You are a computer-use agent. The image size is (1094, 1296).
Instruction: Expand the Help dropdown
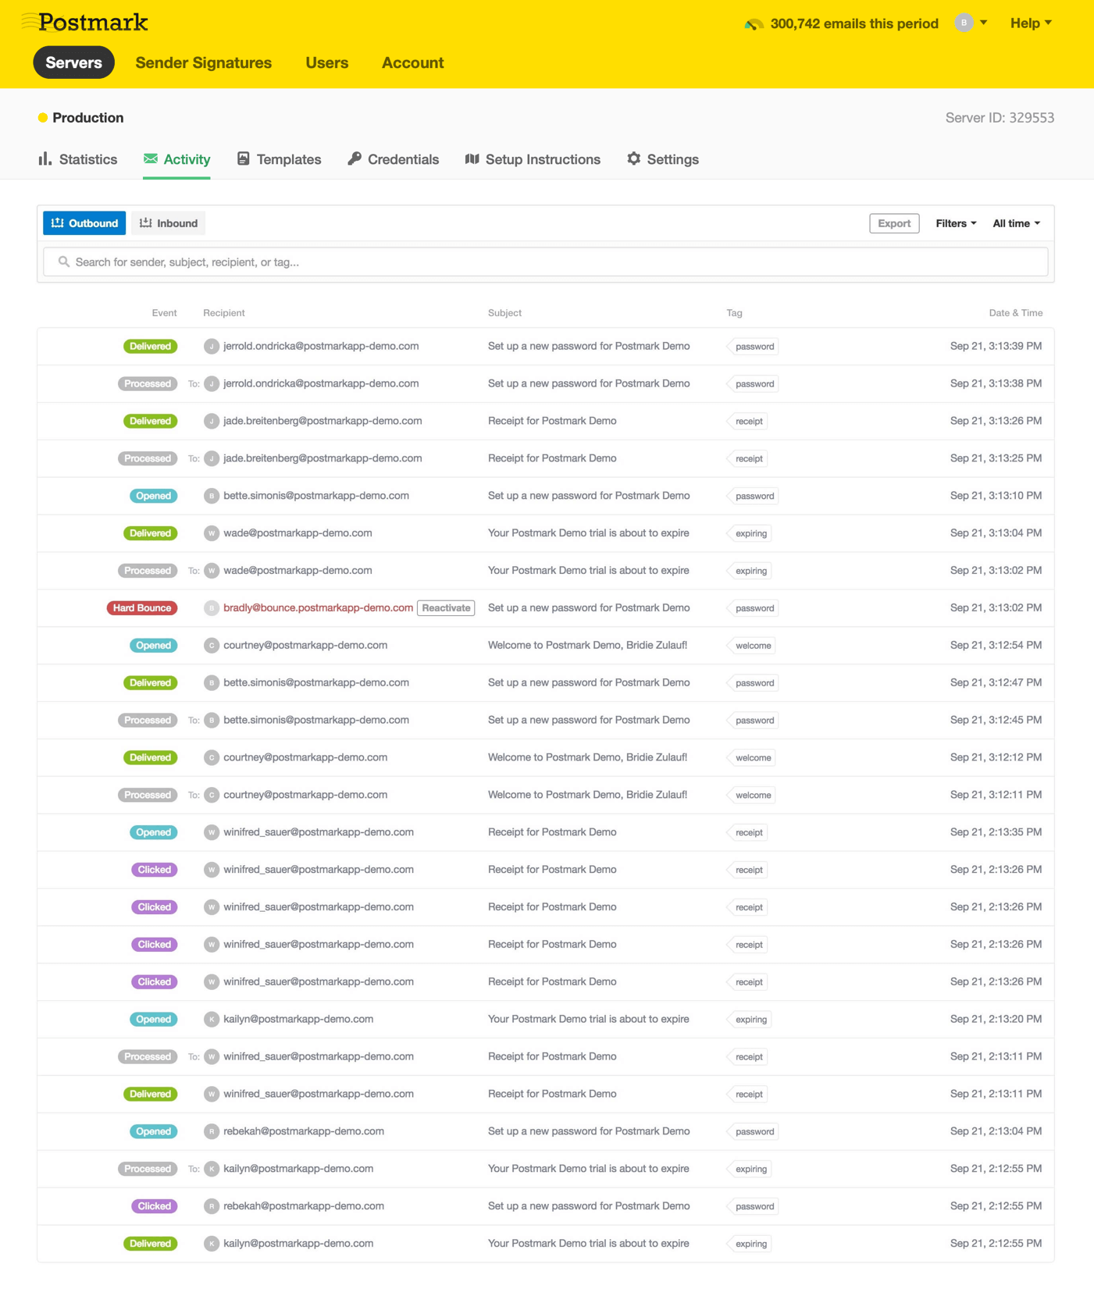1031,23
